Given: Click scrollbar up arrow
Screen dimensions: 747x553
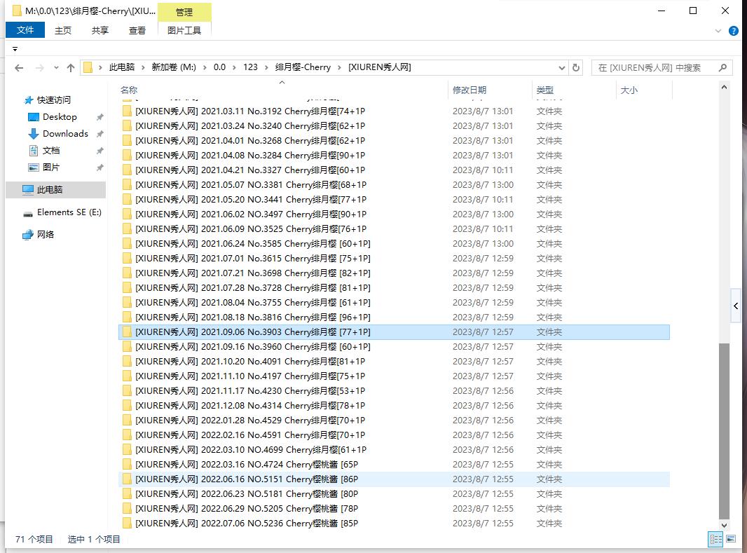Looking at the screenshot, I should pos(724,87).
